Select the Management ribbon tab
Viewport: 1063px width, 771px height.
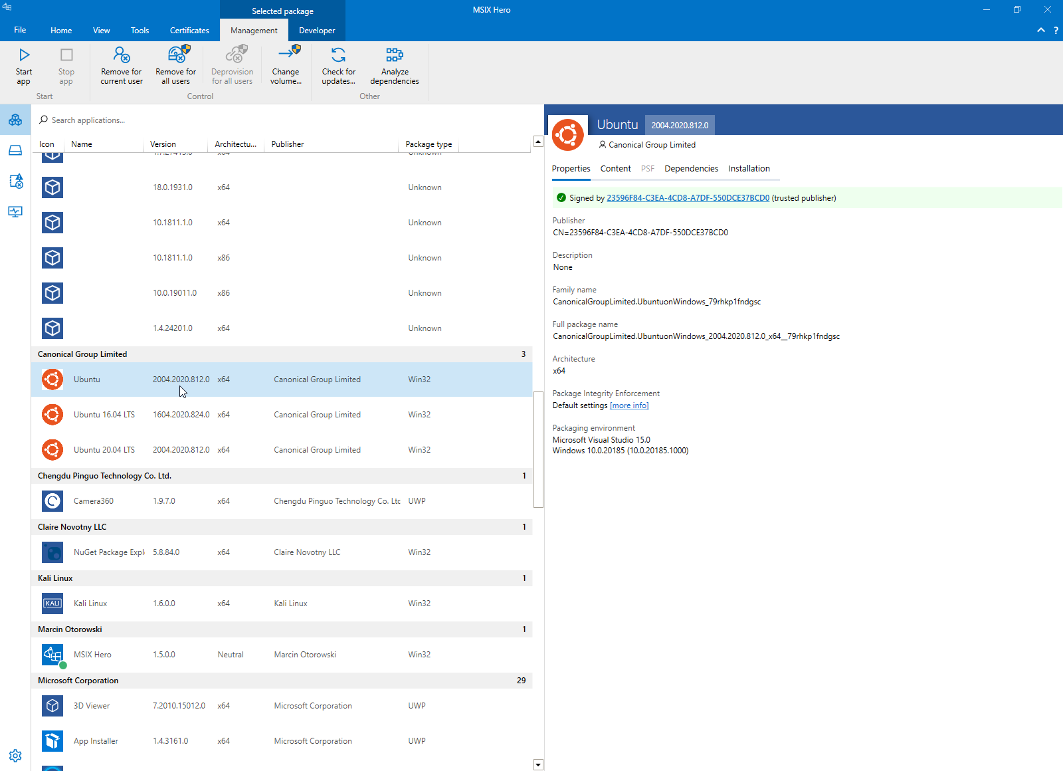pos(254,31)
